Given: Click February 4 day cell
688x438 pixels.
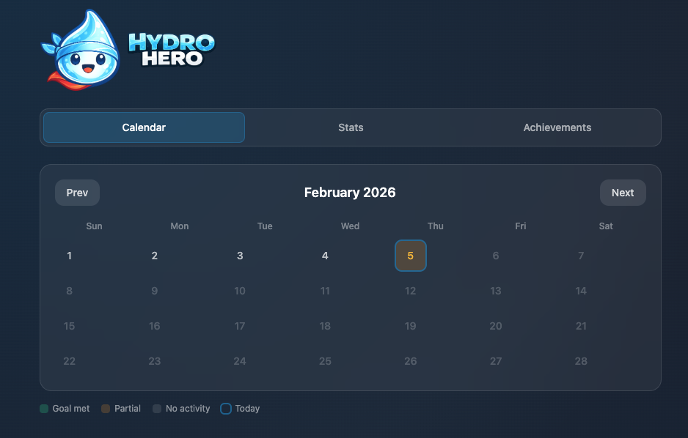Looking at the screenshot, I should [325, 256].
